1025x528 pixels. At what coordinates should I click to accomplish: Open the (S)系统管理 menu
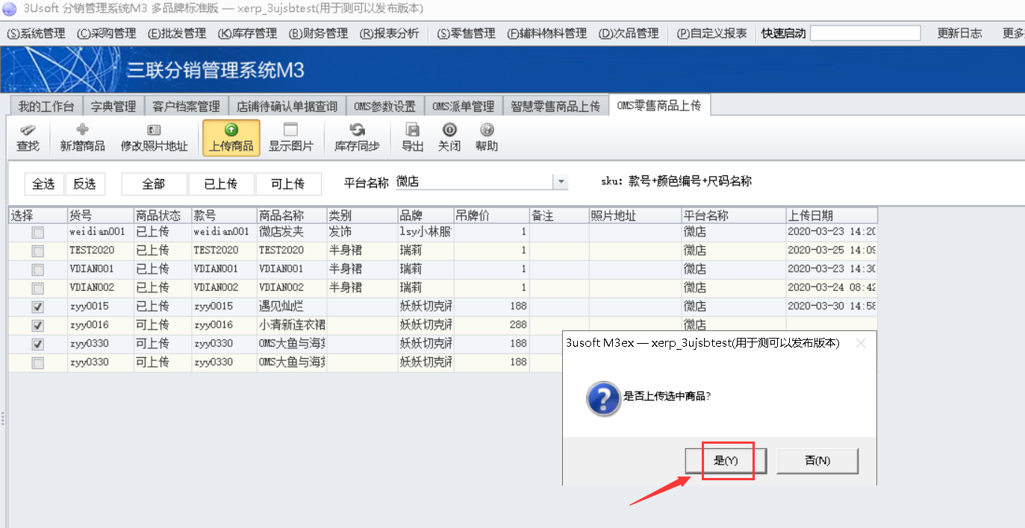click(x=36, y=34)
